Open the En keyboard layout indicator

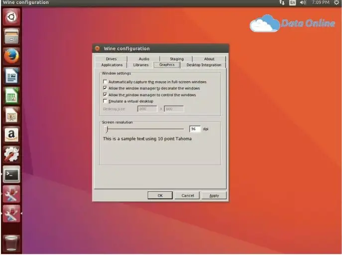pos(292,2)
